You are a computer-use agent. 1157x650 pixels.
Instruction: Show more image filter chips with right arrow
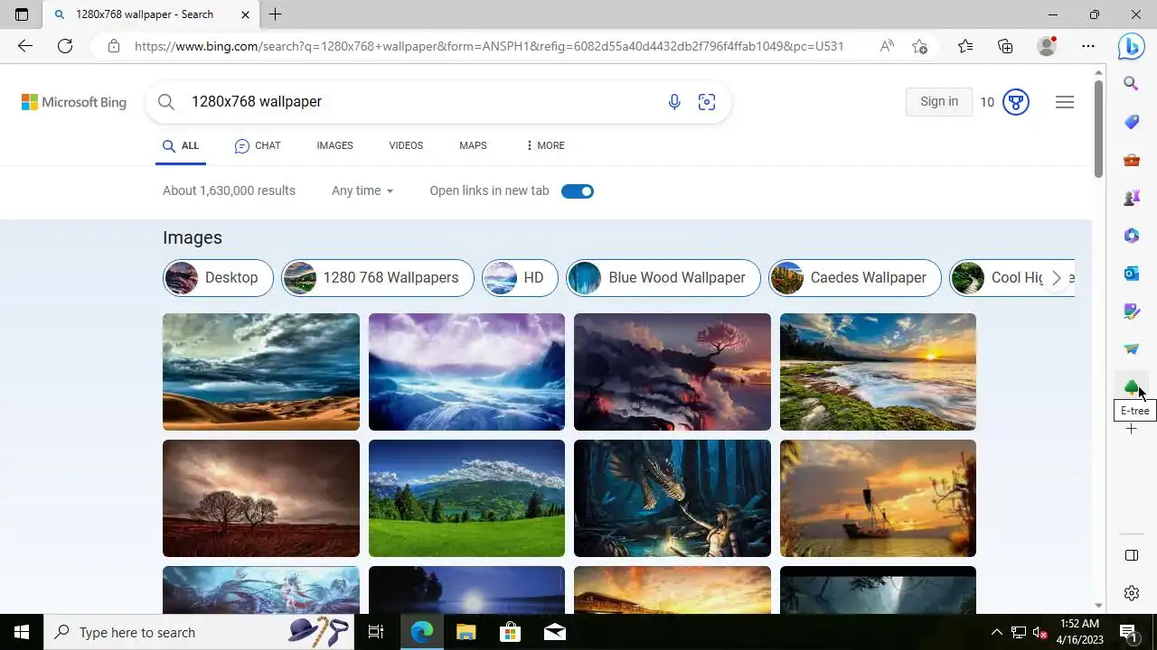tap(1056, 278)
